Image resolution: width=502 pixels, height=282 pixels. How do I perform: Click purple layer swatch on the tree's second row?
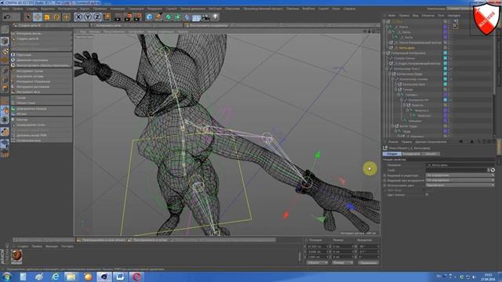click(x=445, y=27)
